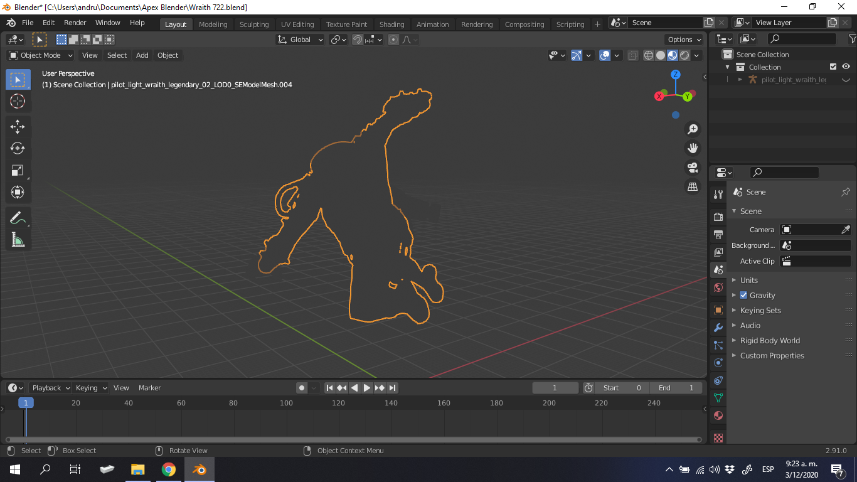Open Global transform orientation dropdown
Image resolution: width=857 pixels, height=482 pixels.
pos(301,40)
